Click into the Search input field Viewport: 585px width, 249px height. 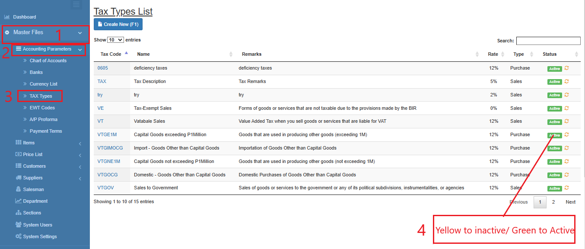(548, 41)
